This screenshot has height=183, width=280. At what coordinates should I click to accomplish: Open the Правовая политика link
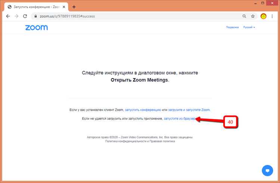(162, 141)
